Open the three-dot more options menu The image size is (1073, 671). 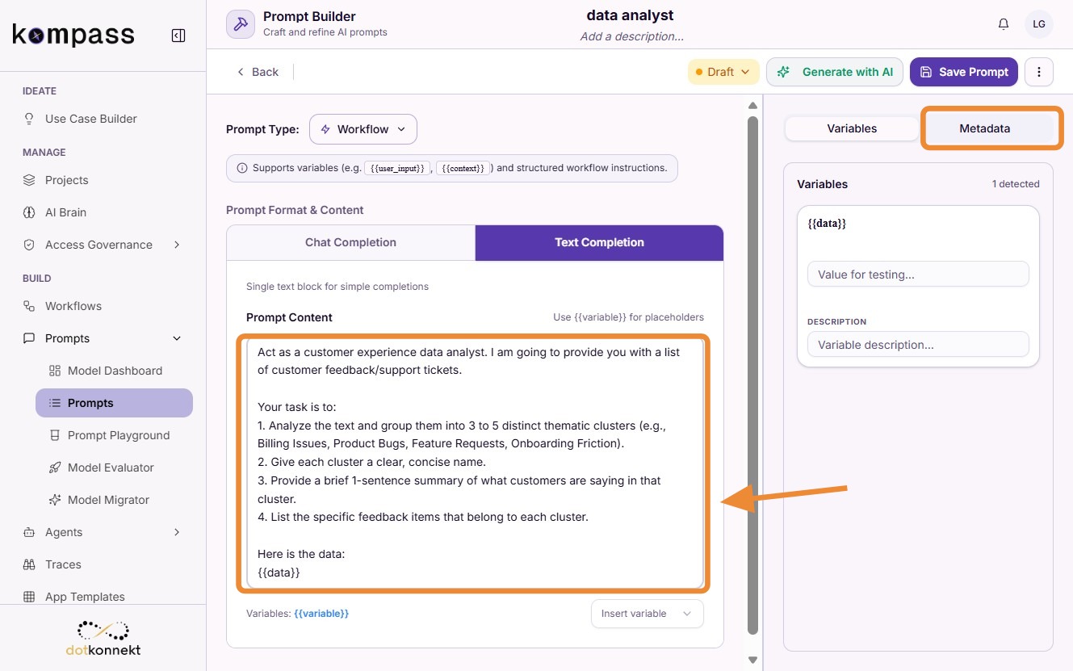point(1039,72)
